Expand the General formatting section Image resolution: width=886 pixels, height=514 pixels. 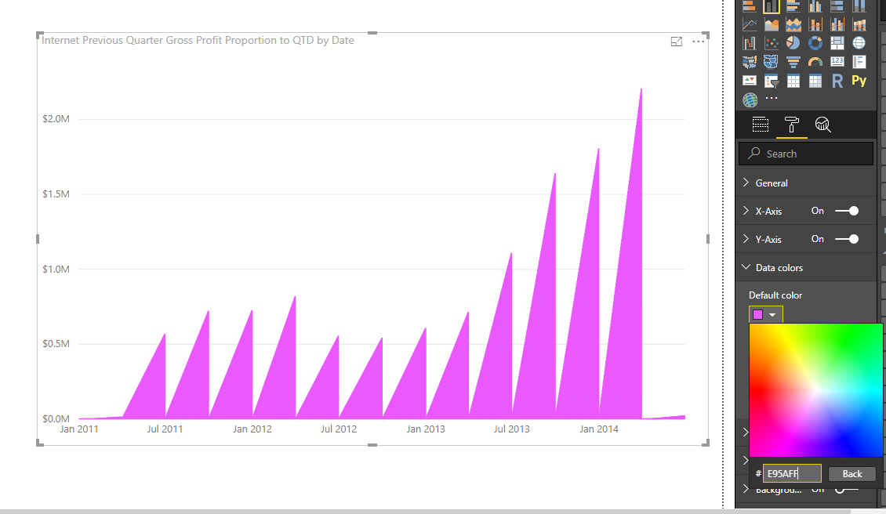(746, 183)
